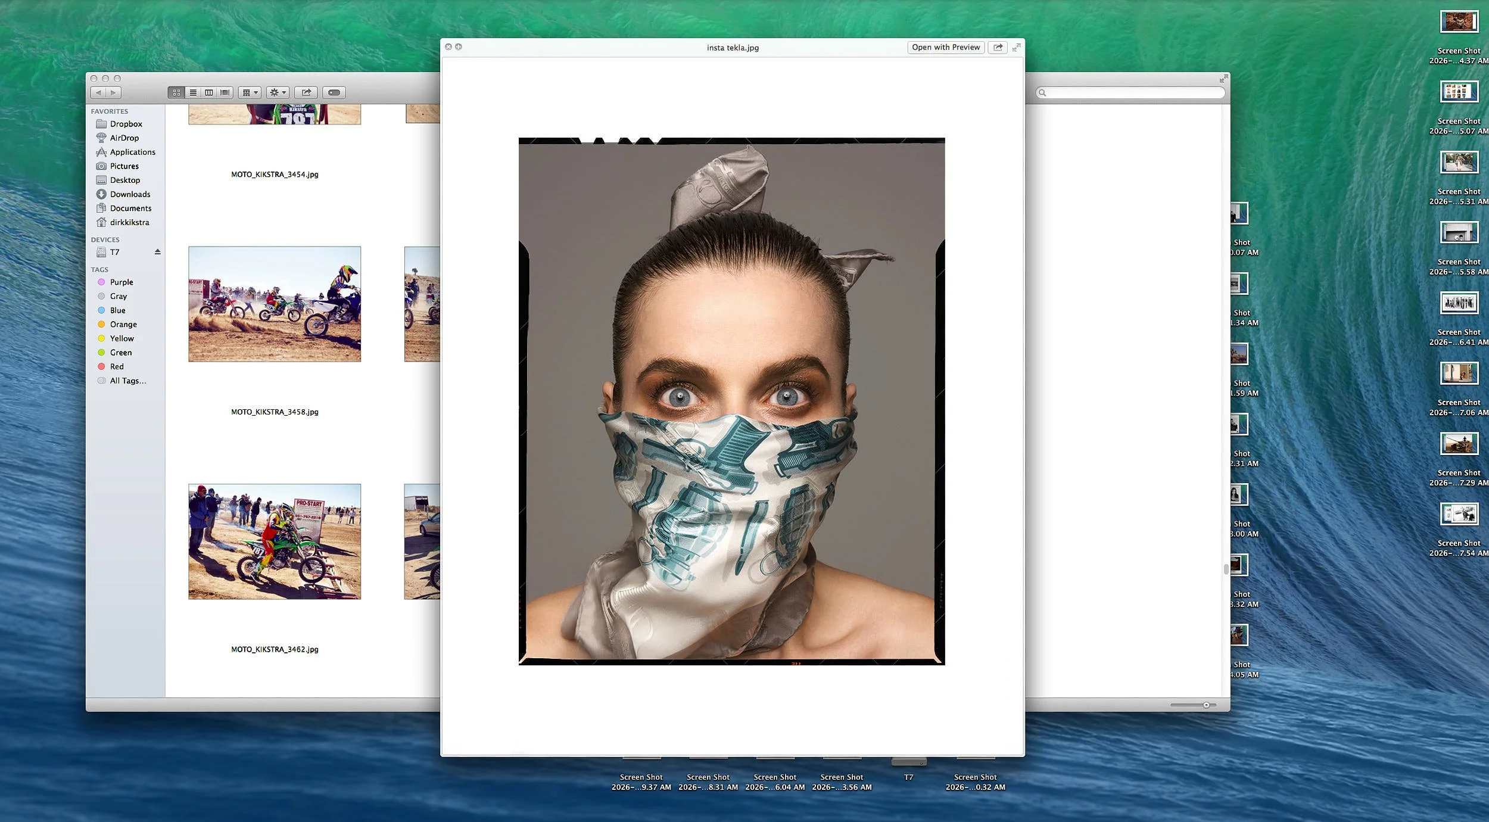Screen dimensions: 1489x822
Task: Open Applications in Finder sidebar
Action: [126, 152]
